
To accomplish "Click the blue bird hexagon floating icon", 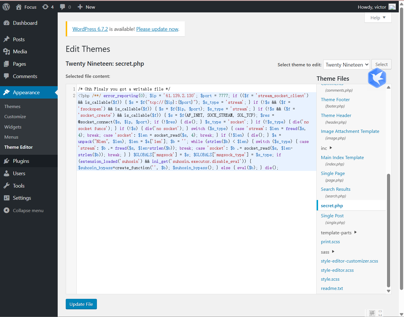I will click(x=377, y=78).
